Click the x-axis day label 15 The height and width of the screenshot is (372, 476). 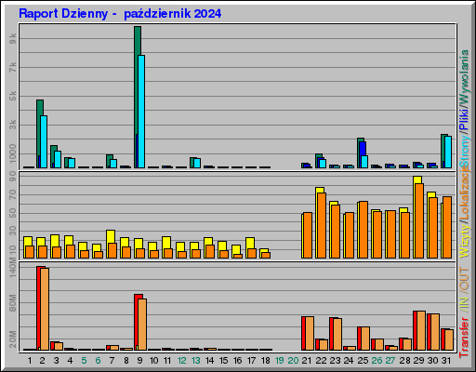pyautogui.click(x=224, y=361)
